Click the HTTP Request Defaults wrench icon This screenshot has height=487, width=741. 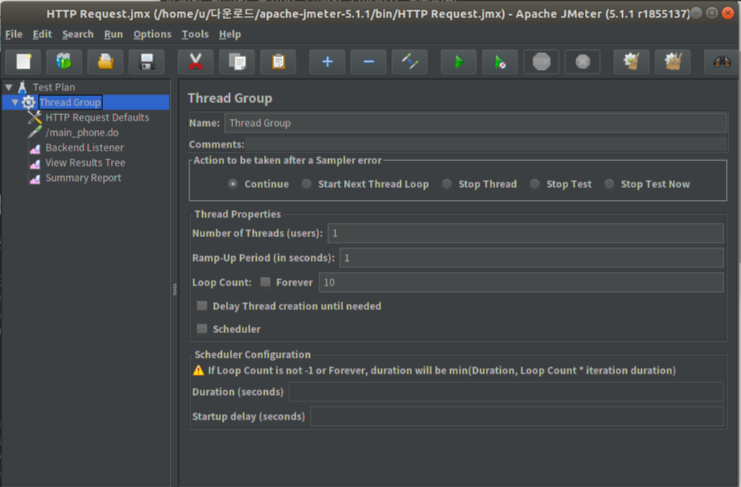(x=35, y=117)
